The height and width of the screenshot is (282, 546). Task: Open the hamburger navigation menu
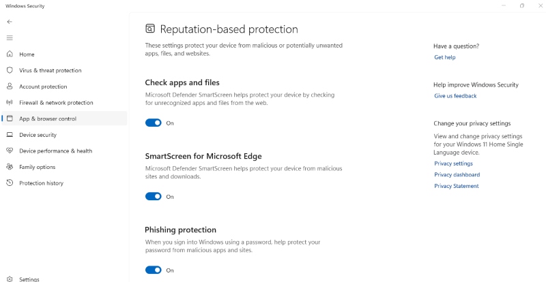click(10, 38)
